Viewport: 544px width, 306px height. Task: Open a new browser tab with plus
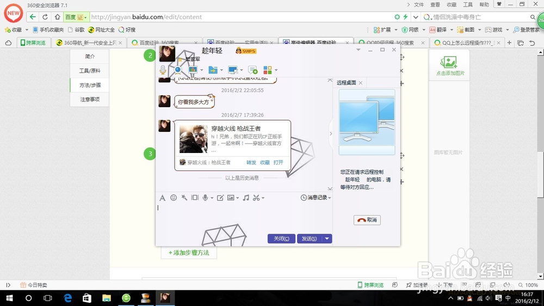coord(509,42)
